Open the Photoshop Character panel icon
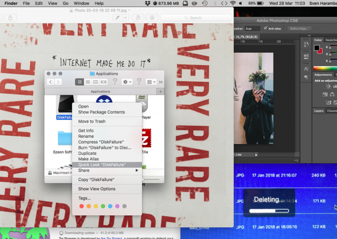The height and width of the screenshot is (239, 337). pyautogui.click(x=306, y=69)
